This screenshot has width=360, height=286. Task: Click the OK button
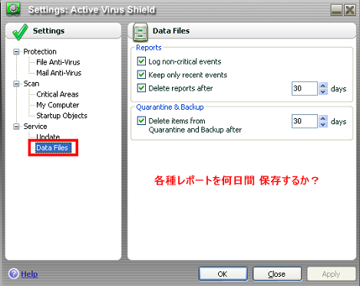pos(223,274)
